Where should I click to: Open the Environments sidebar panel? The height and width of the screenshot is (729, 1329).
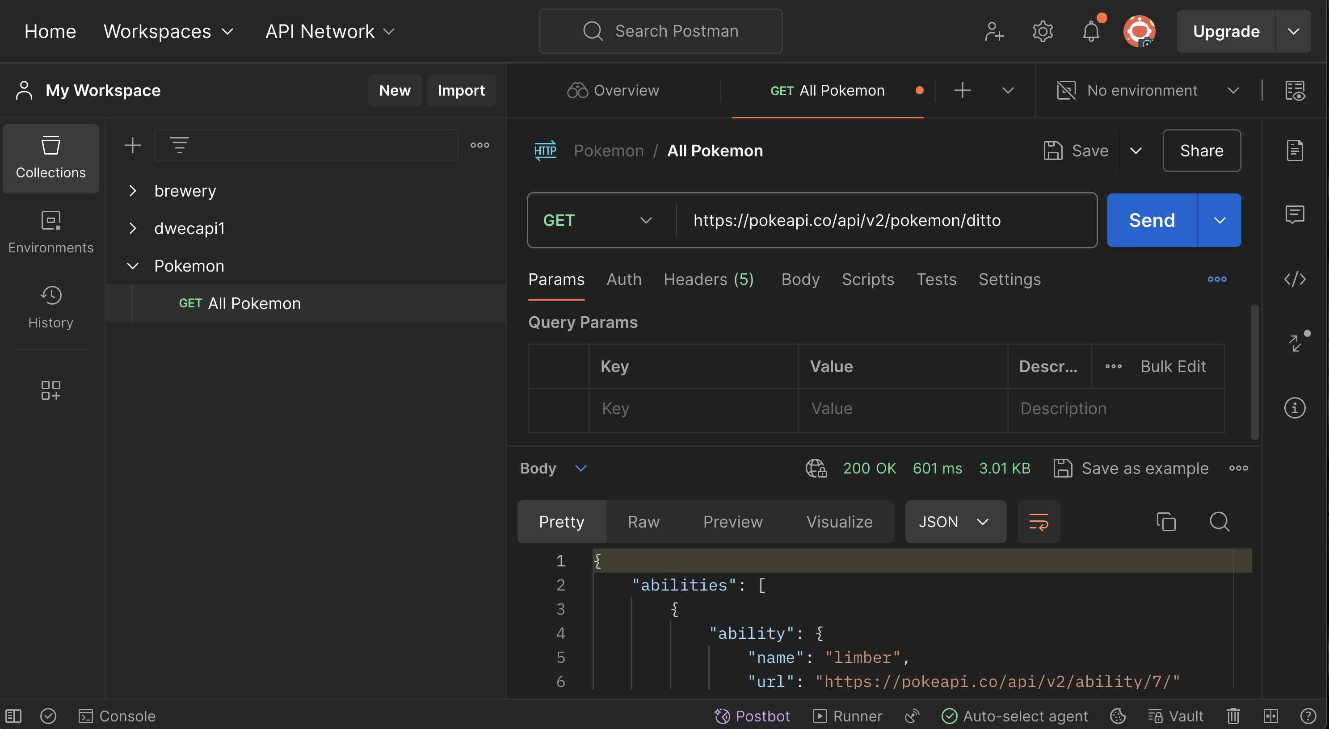50,233
